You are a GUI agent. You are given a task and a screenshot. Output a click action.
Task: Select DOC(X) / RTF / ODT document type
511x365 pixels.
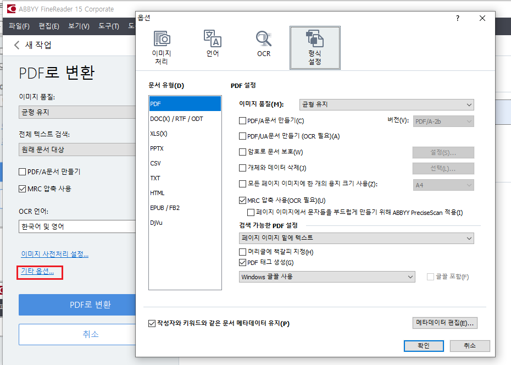pos(185,119)
